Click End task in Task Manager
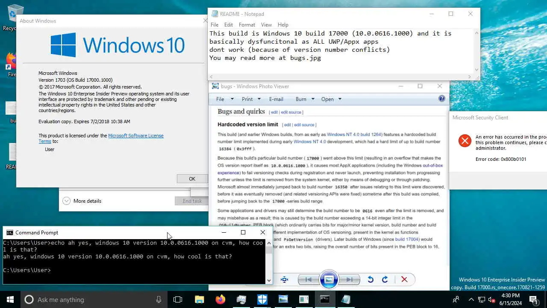This screenshot has width=547, height=308. [x=192, y=201]
